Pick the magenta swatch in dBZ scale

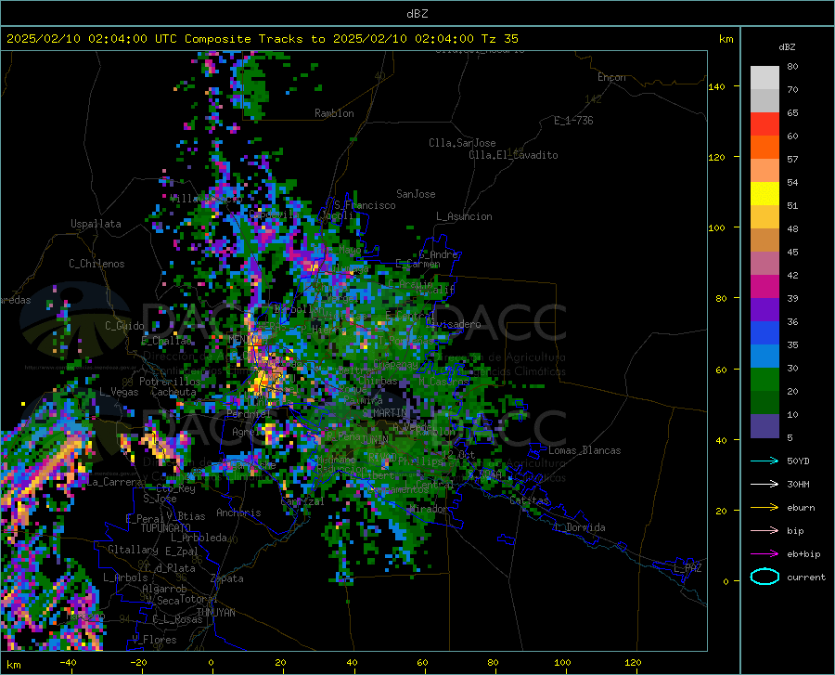coord(764,287)
